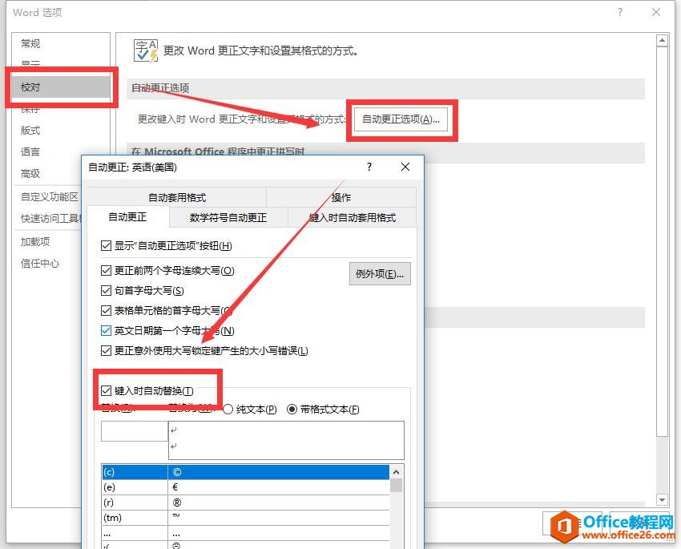Open 信任中心 from the sidebar

[x=40, y=264]
